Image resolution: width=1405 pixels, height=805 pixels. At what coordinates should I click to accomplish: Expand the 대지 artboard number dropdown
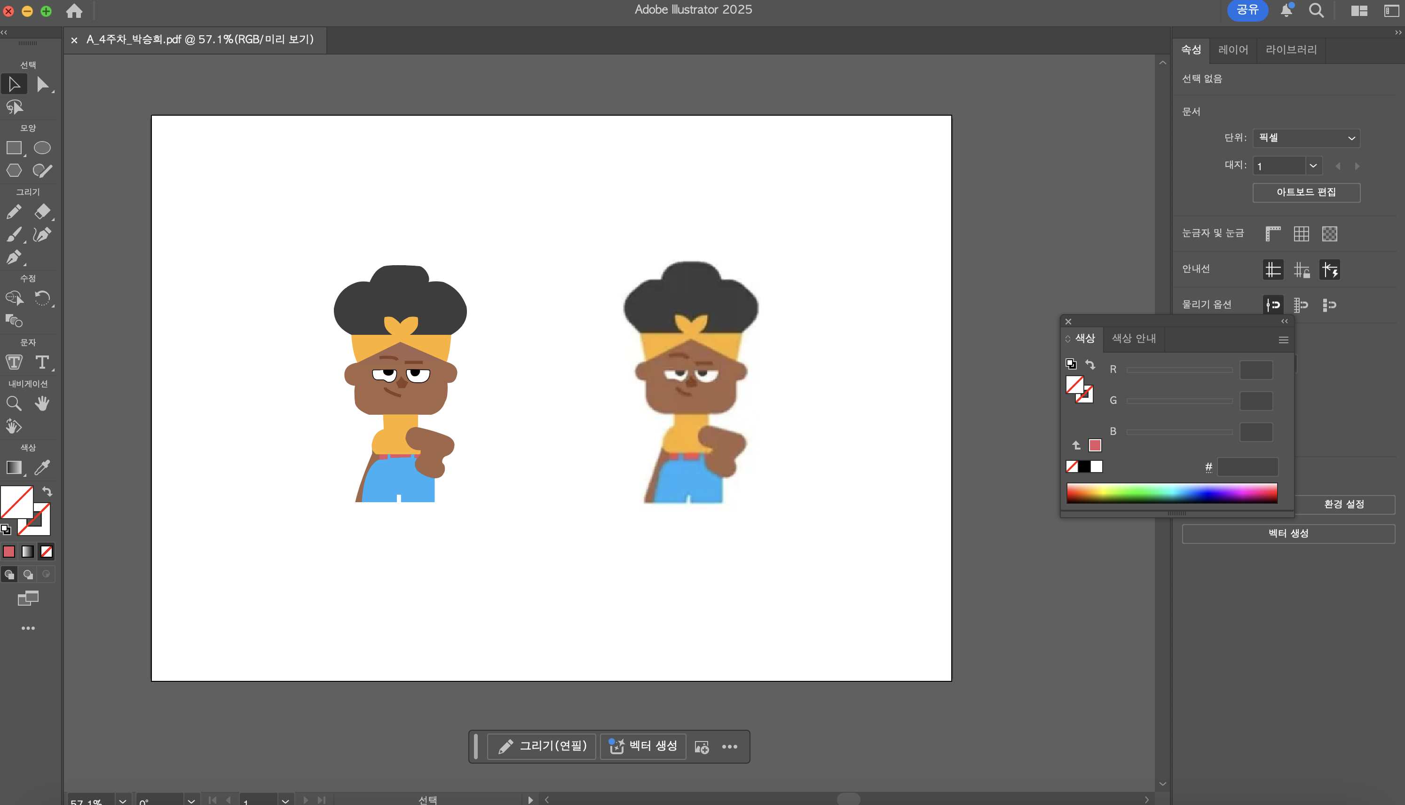point(1313,166)
